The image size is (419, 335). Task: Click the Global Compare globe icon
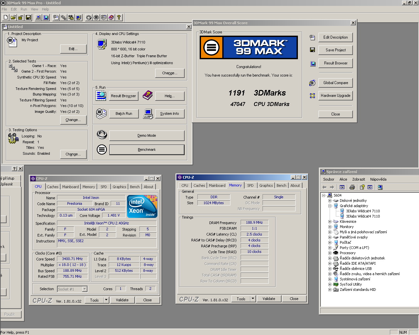pyautogui.click(x=312, y=83)
